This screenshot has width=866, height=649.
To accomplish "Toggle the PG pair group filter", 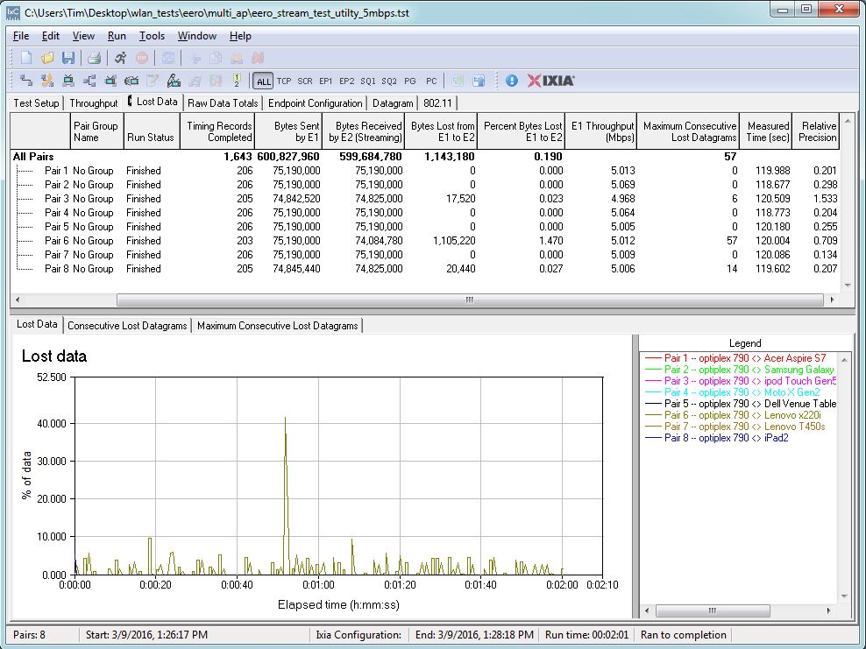I will tap(410, 81).
